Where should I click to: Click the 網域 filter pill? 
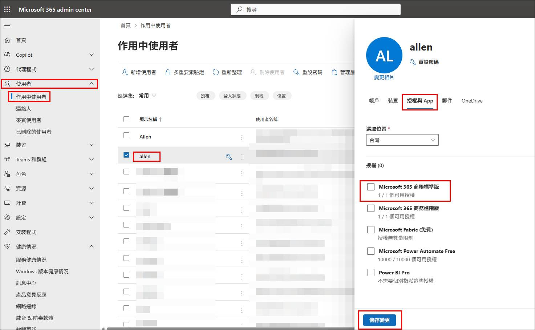[x=259, y=96]
